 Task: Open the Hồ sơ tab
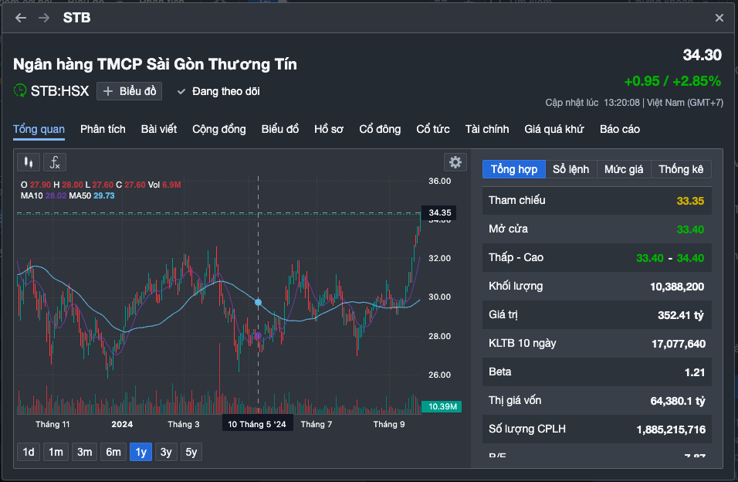point(329,129)
